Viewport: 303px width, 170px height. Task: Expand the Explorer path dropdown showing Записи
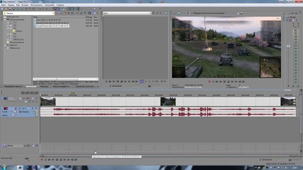pyautogui.click(x=53, y=13)
